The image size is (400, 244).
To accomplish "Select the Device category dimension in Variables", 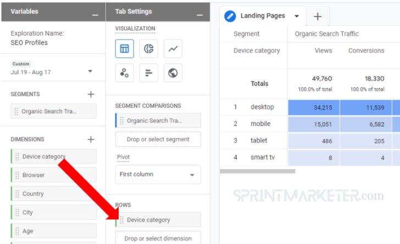I will (54, 157).
